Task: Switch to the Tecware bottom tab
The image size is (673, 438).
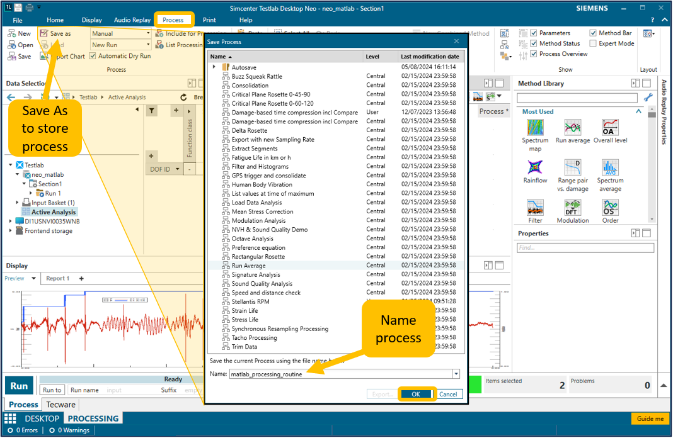Action: click(61, 405)
